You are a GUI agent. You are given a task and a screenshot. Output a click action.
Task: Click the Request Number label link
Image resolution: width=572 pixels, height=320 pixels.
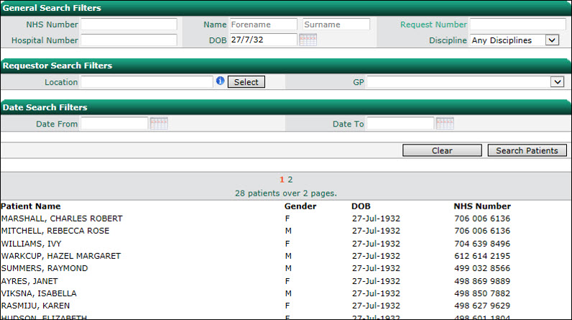[433, 24]
